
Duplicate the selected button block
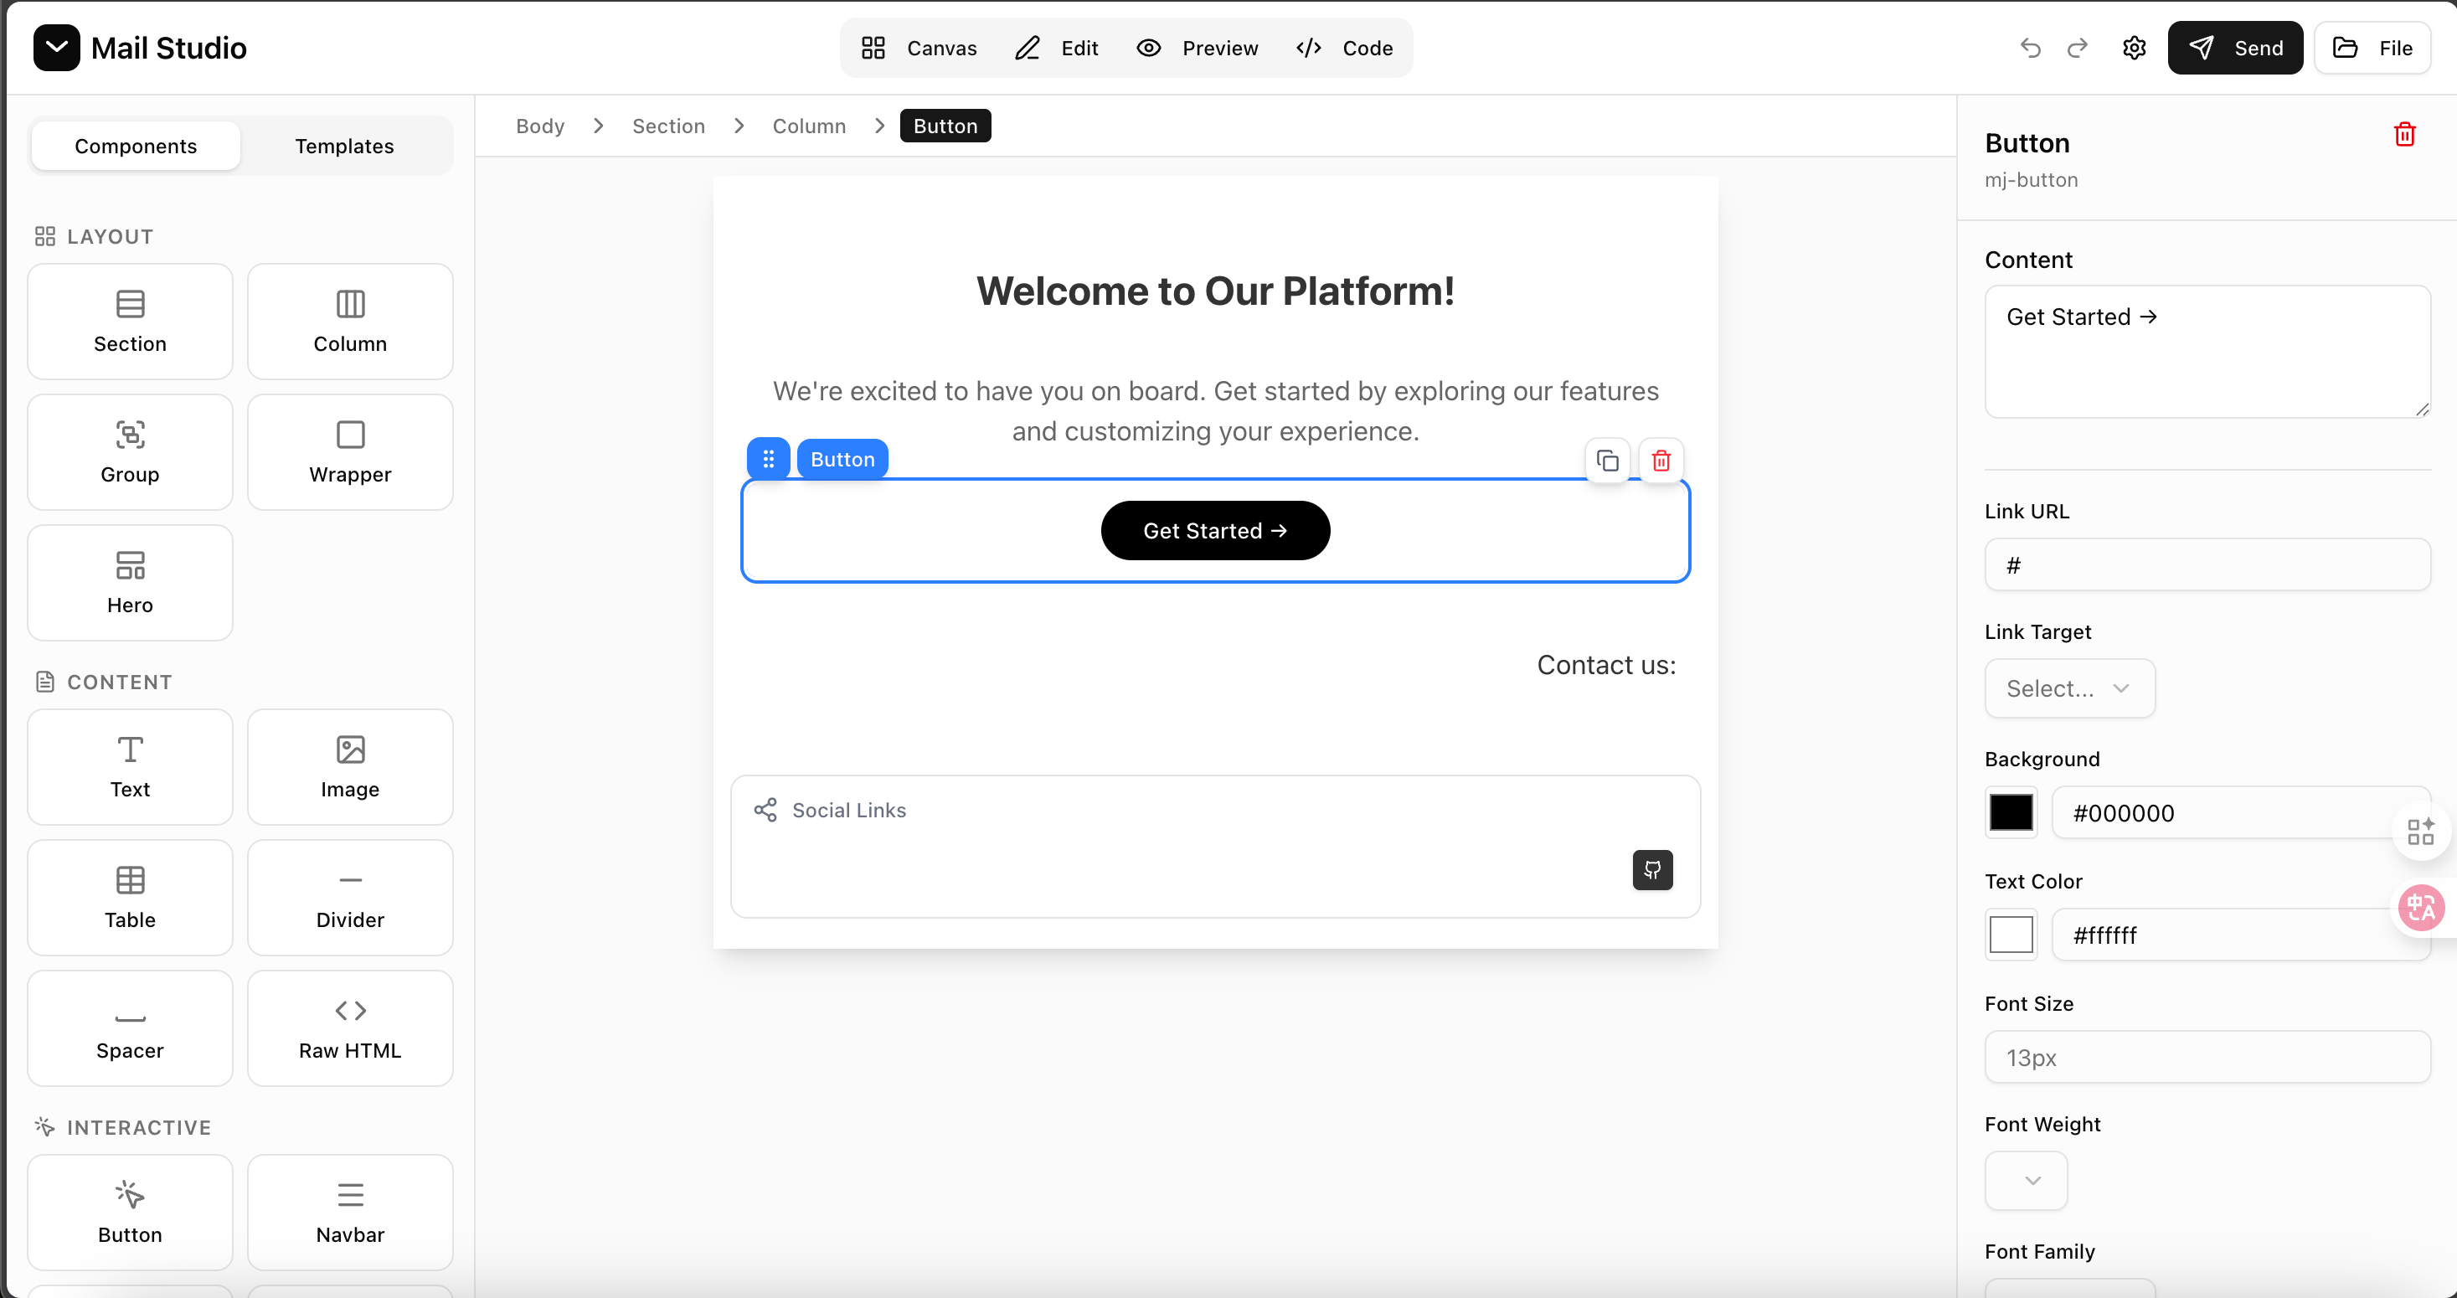pyautogui.click(x=1607, y=461)
